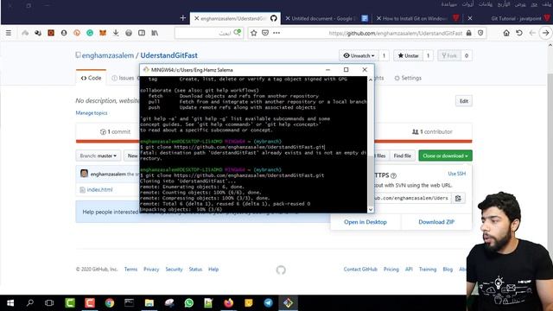Screen dimensions: 553x311
Task: Click the Use SSH link
Action: pos(457,174)
